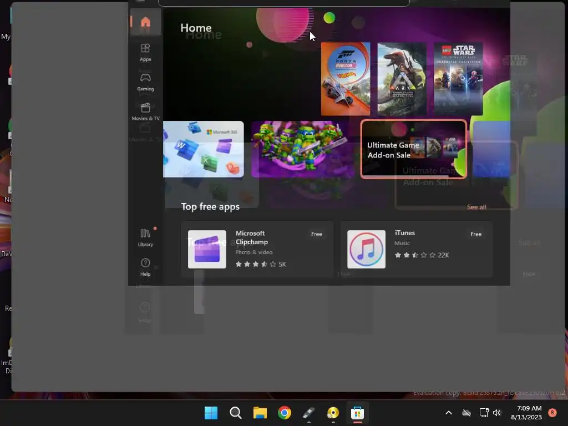
Task: Open the ARK Season Pass game tile
Action: pos(402,79)
